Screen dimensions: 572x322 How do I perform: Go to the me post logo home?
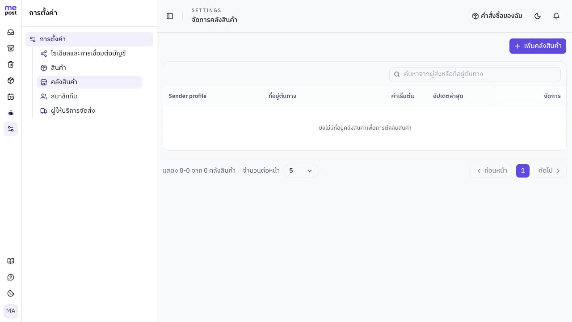pyautogui.click(x=11, y=11)
